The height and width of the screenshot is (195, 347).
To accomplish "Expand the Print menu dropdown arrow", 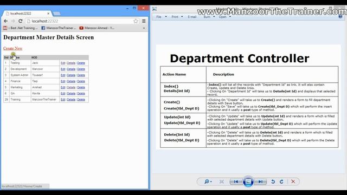I will point(182,17).
